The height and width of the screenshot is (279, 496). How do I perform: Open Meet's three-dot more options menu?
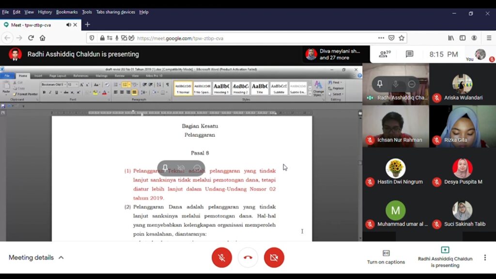tap(485, 258)
